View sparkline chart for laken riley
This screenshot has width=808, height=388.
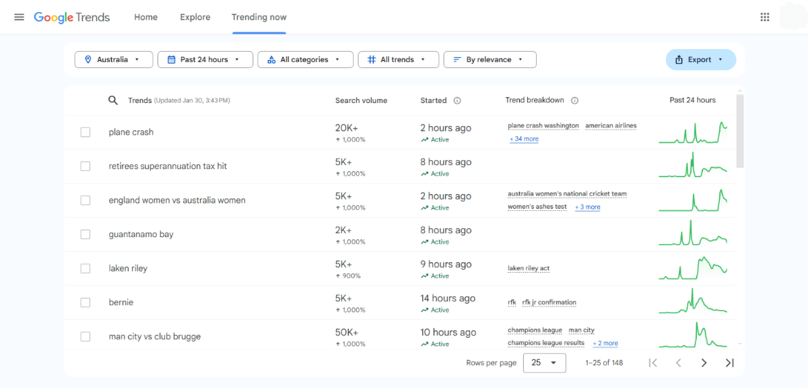693,268
